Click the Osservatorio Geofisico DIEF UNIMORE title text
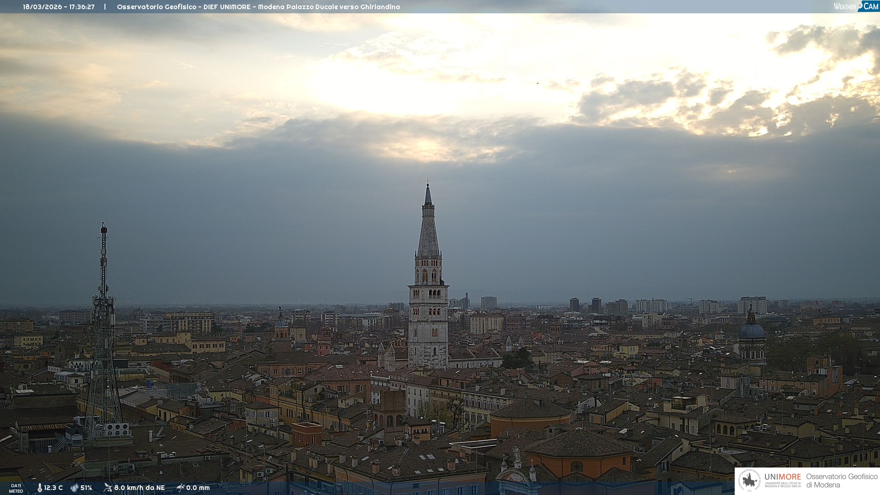880x495 pixels. pyautogui.click(x=258, y=7)
